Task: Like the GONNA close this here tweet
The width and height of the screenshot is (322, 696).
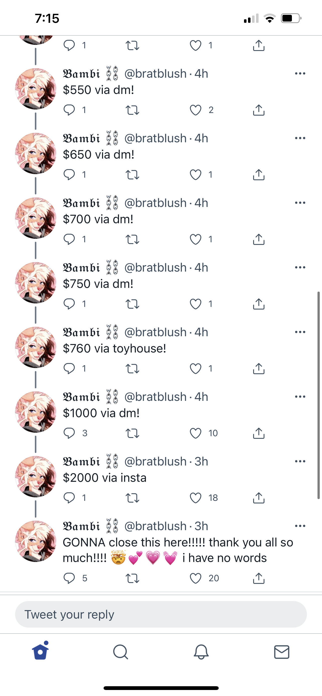Action: coord(195,578)
